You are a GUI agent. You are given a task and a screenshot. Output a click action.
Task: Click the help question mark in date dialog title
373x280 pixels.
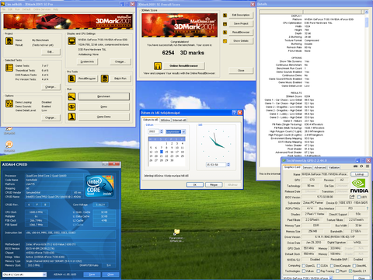tap(234, 113)
